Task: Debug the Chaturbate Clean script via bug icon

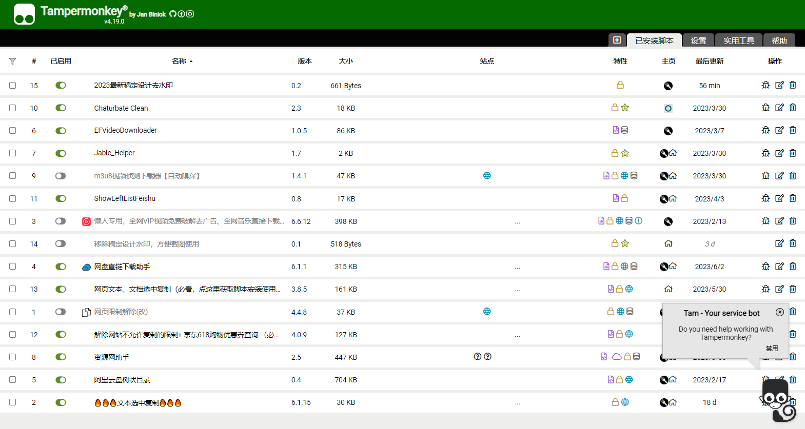Action: point(765,108)
